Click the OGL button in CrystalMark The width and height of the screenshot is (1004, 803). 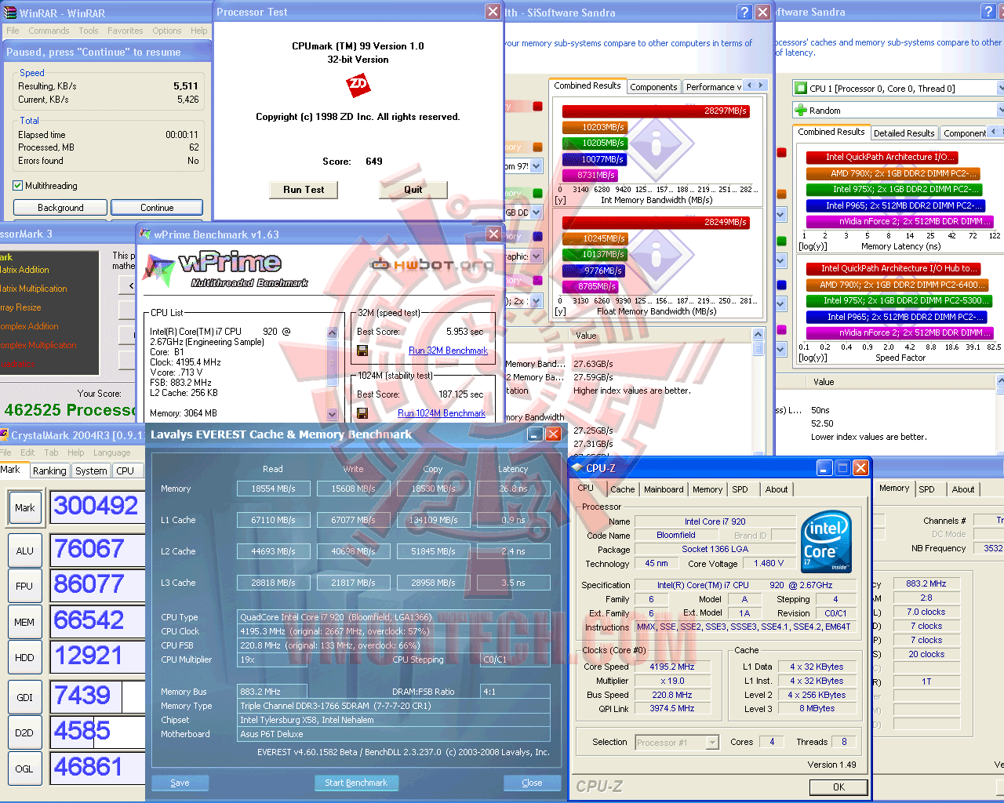[24, 768]
